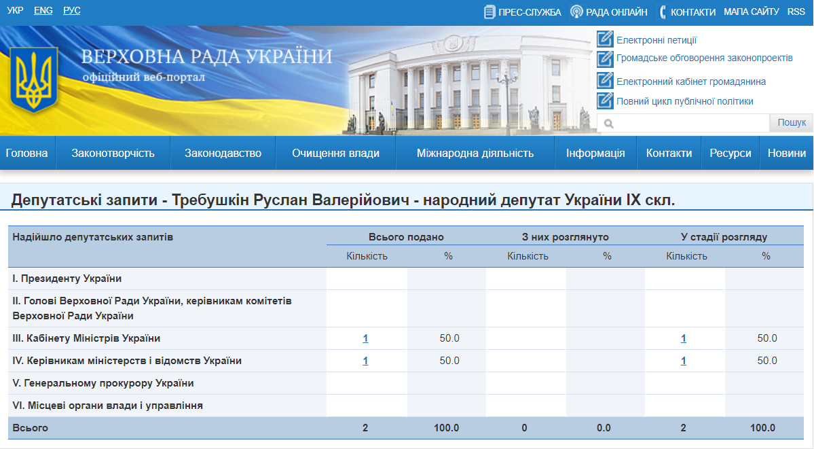Click the edit icon beside Електронні петиції
814x449 pixels.
click(605, 39)
